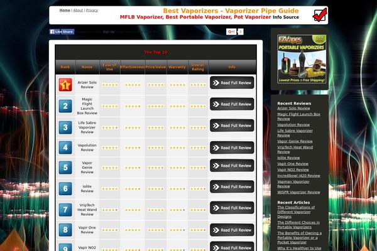377x251 pixels.
Task: Open Life Sabre Vaporizer Review sidebar link
Action: point(295,133)
